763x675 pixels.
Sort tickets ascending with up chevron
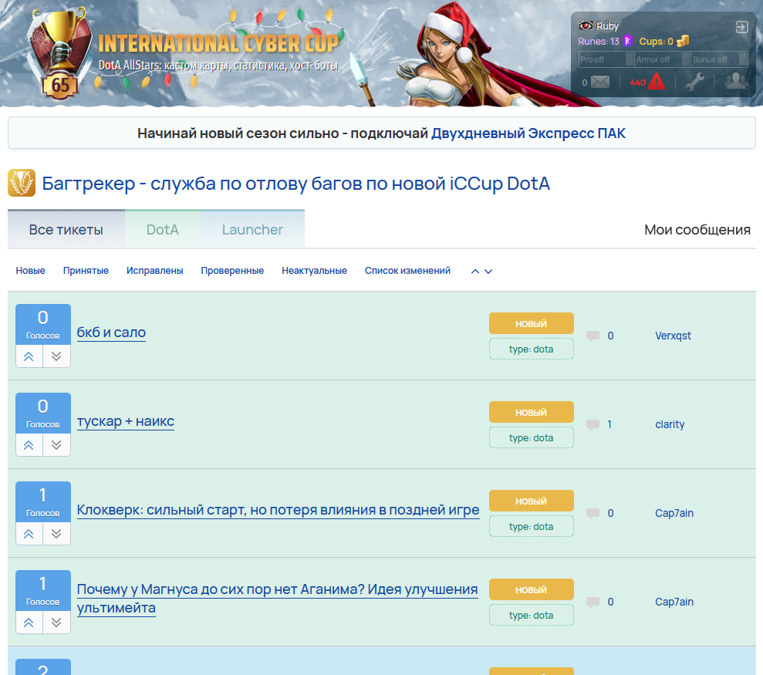(475, 271)
